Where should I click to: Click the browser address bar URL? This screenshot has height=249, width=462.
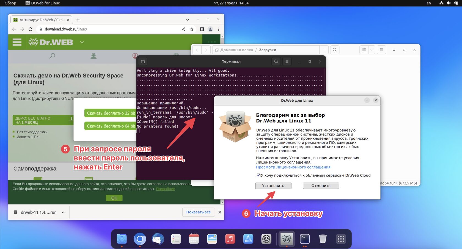coord(66,29)
